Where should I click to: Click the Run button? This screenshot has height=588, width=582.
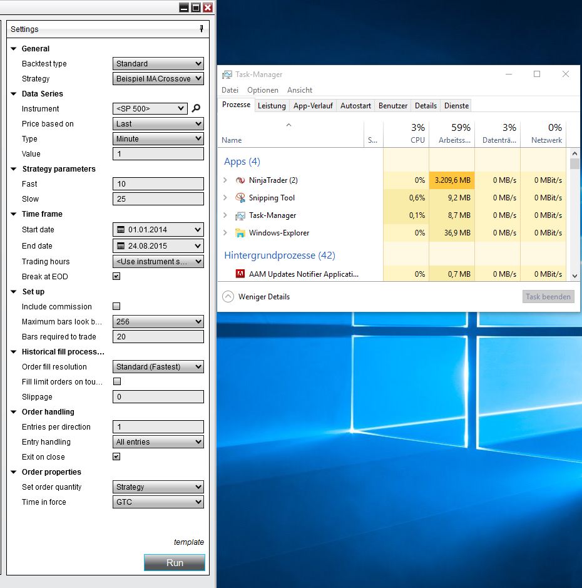click(x=175, y=562)
